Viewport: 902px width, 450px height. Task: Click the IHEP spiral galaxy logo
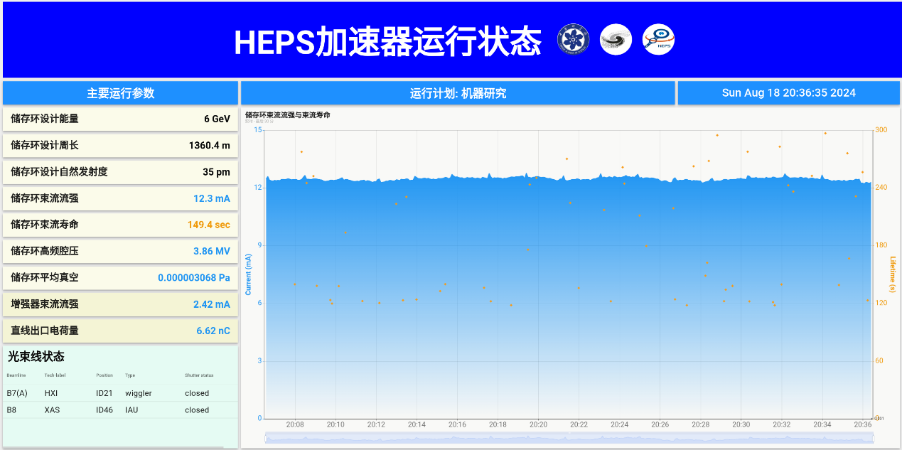pos(616,40)
